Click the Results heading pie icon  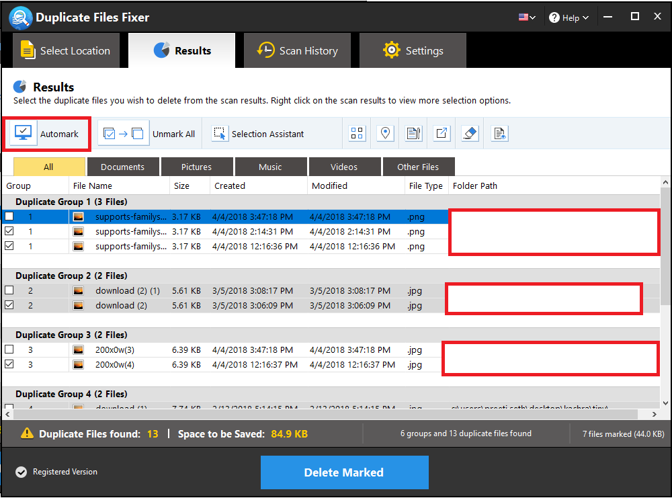(19, 87)
